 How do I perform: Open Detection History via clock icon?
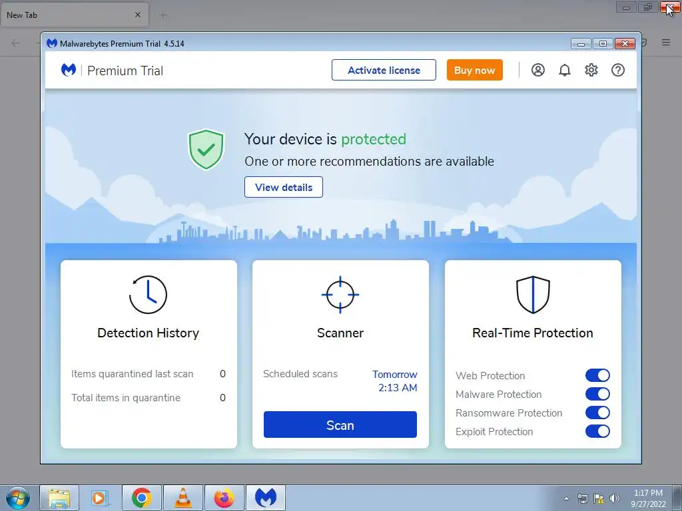(148, 295)
